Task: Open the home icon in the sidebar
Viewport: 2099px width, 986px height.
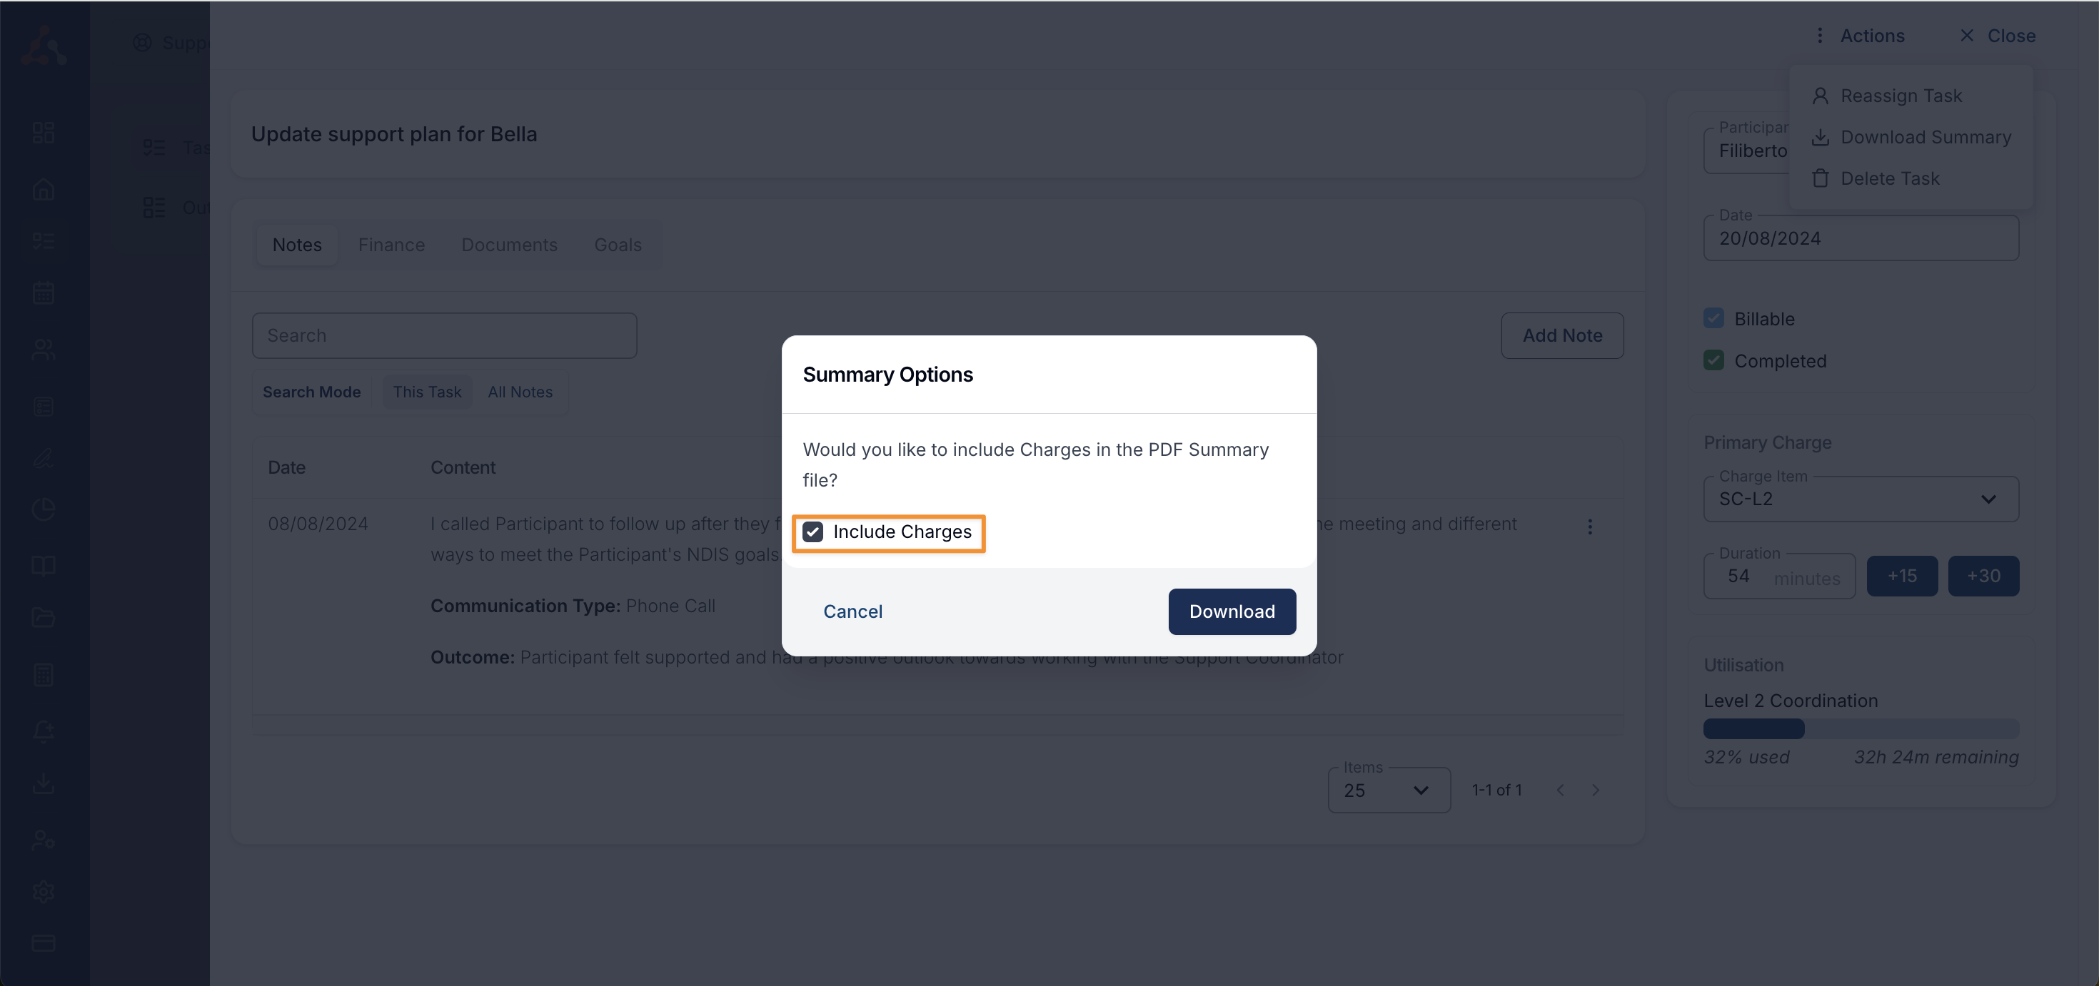Action: (x=43, y=189)
